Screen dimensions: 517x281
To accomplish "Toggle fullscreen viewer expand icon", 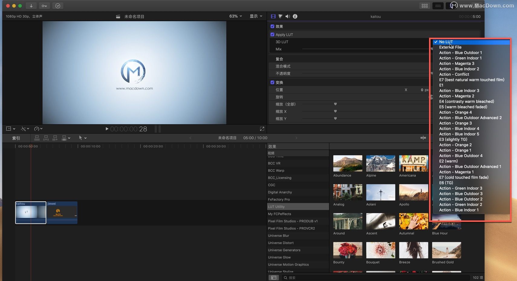I will click(x=262, y=129).
